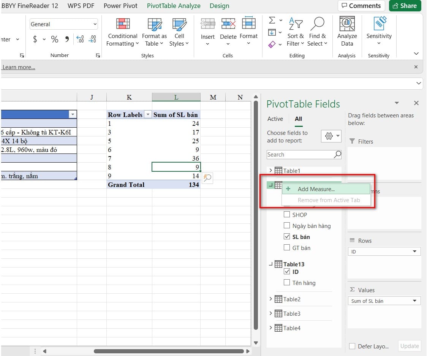Click Decrease Decimal icon
This screenshot has height=356, width=427.
tap(92, 39)
